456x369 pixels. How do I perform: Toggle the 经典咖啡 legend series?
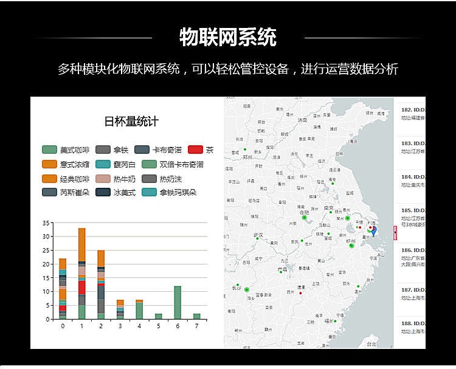pos(66,179)
